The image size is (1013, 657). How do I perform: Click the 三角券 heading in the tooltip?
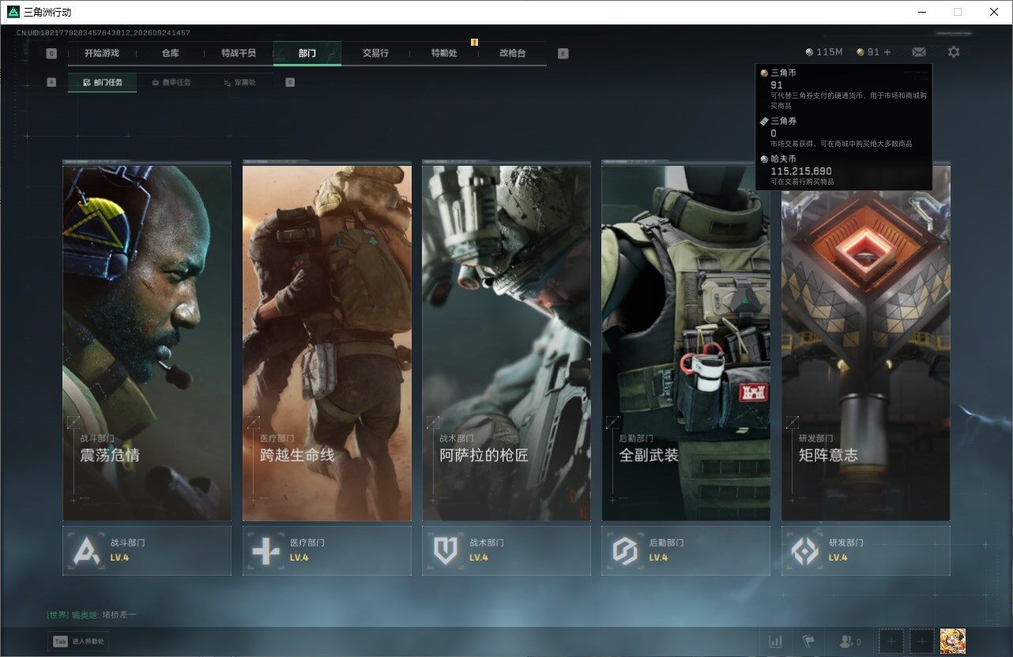click(x=783, y=121)
